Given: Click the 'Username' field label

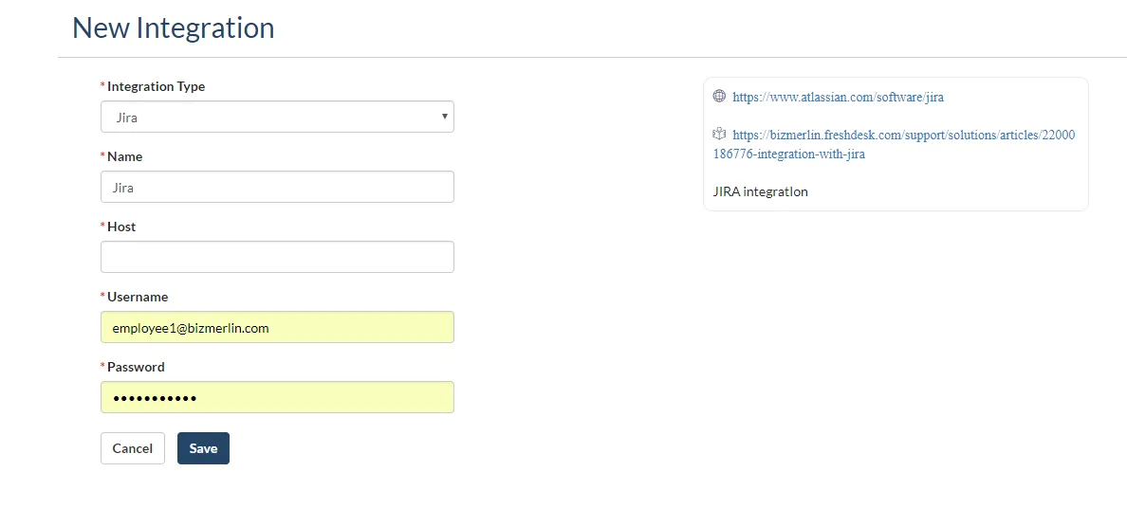Looking at the screenshot, I should [138, 297].
